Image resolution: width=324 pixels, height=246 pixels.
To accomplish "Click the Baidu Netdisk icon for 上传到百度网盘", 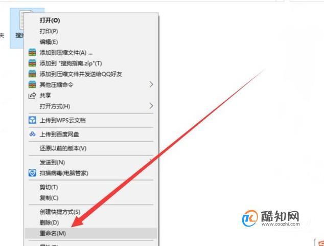I will (x=32, y=134).
